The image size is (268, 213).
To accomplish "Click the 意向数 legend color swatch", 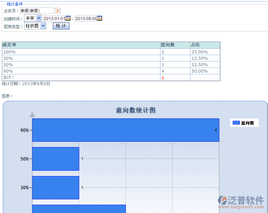I will 236,123.
